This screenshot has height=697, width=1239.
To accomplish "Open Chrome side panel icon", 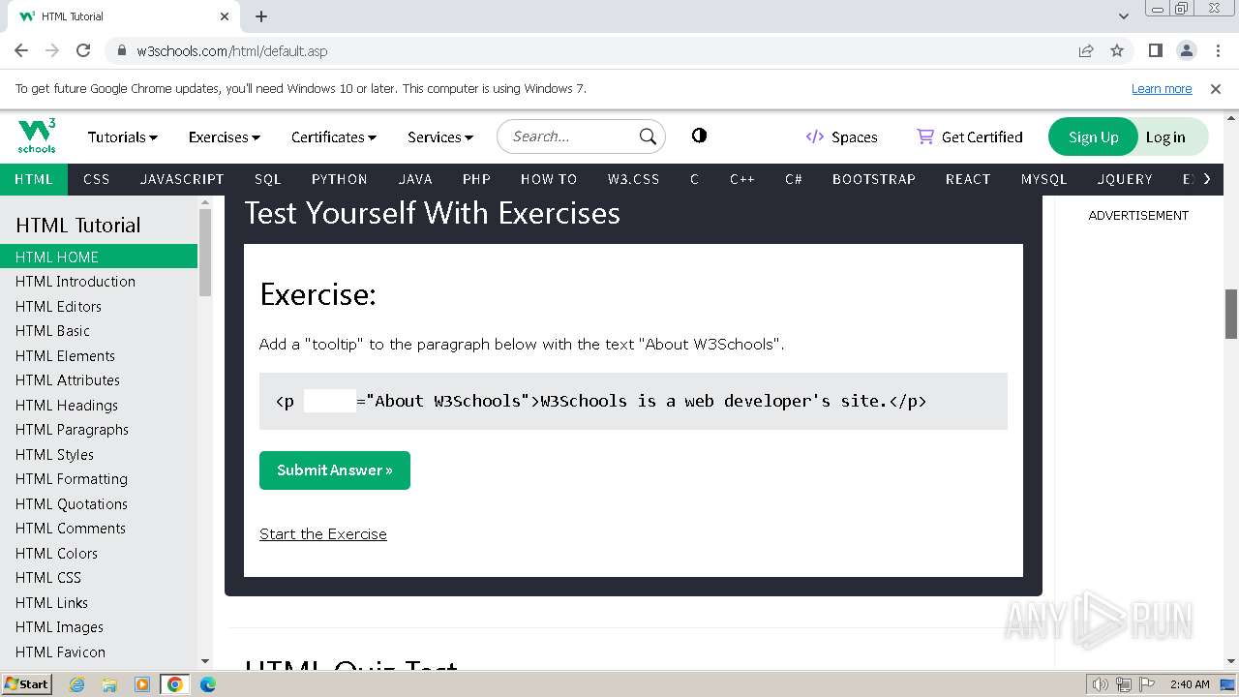I will (1156, 50).
